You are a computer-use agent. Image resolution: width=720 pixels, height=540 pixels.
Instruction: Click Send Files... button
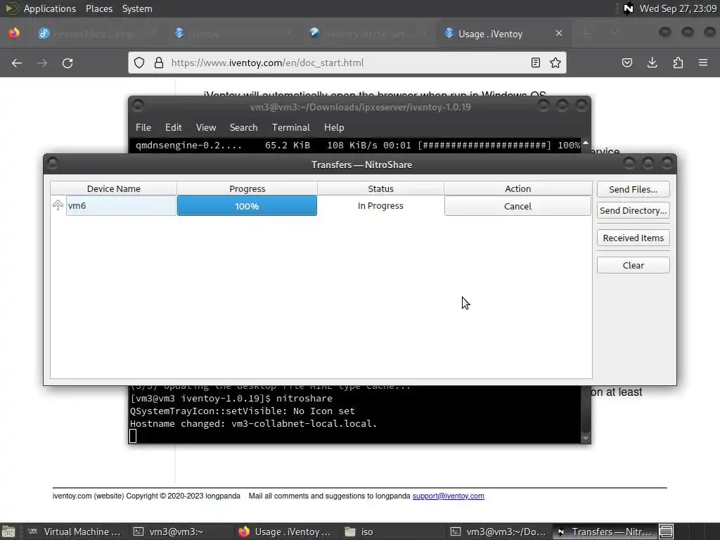(634, 189)
